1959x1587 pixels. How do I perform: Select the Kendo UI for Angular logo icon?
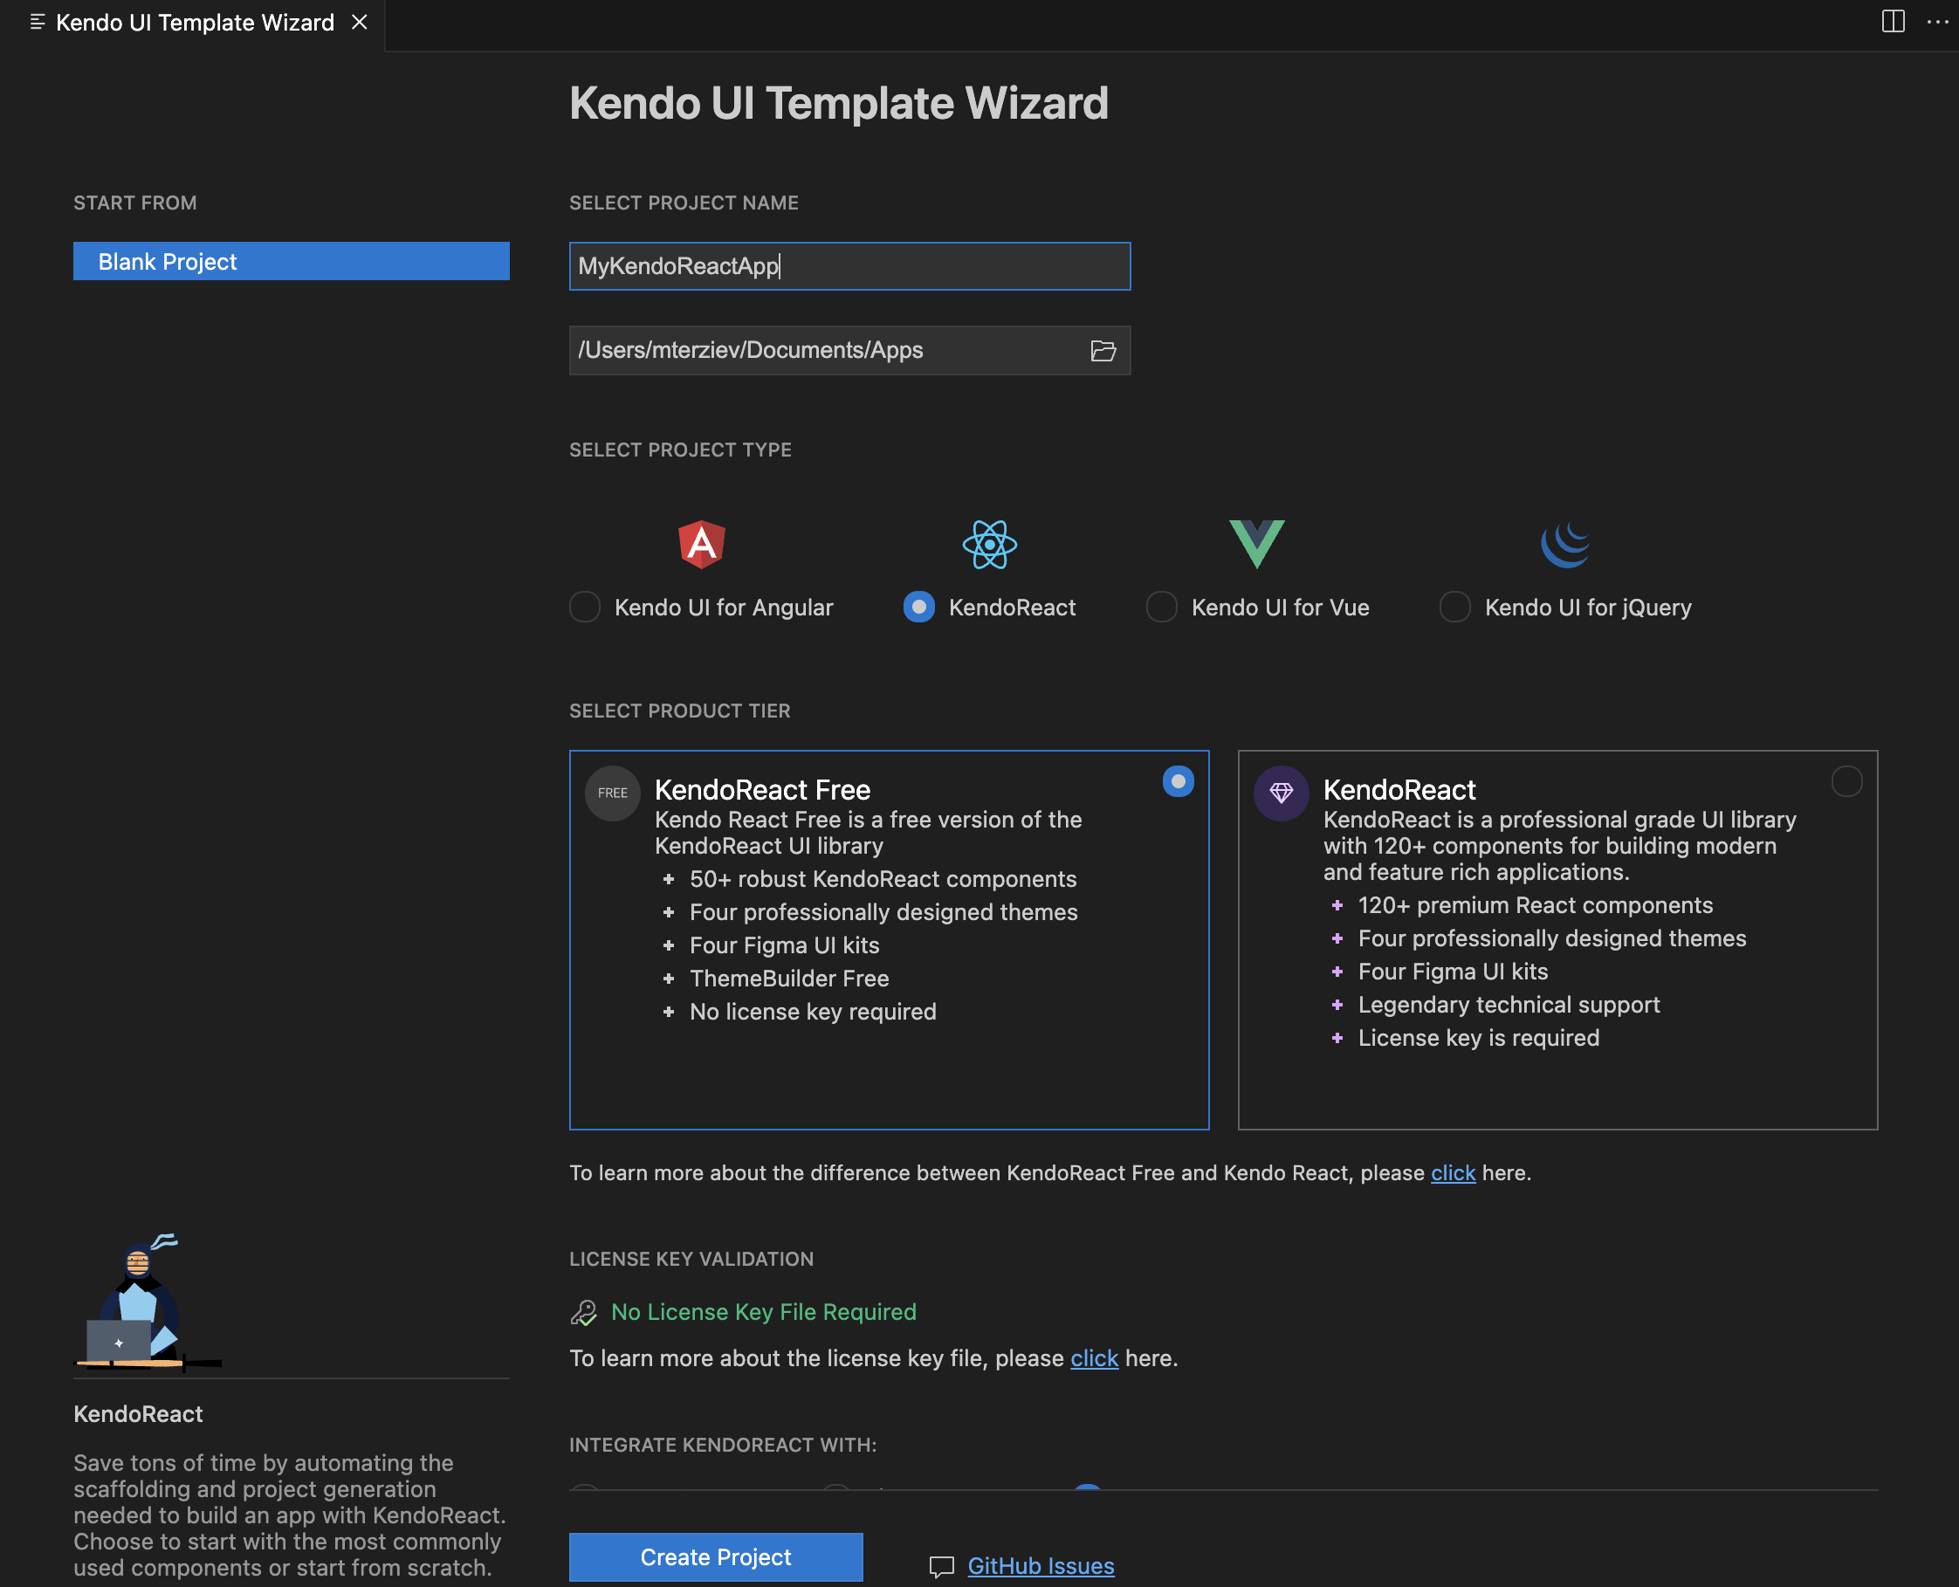pyautogui.click(x=701, y=543)
